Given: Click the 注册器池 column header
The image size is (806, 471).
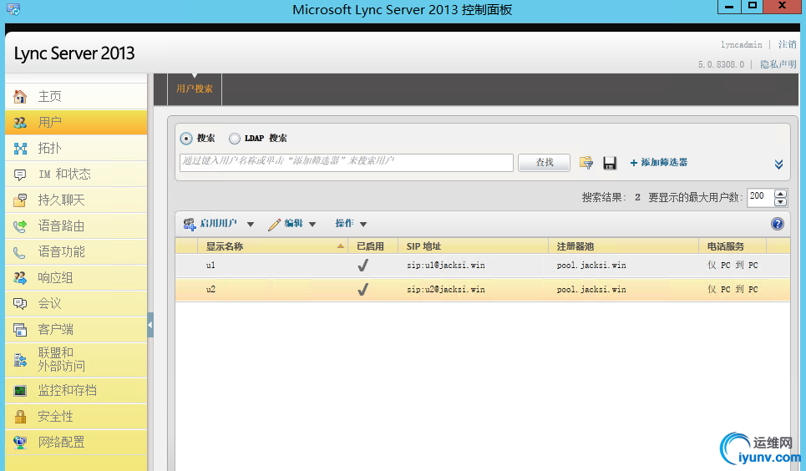Looking at the screenshot, I should pos(624,246).
